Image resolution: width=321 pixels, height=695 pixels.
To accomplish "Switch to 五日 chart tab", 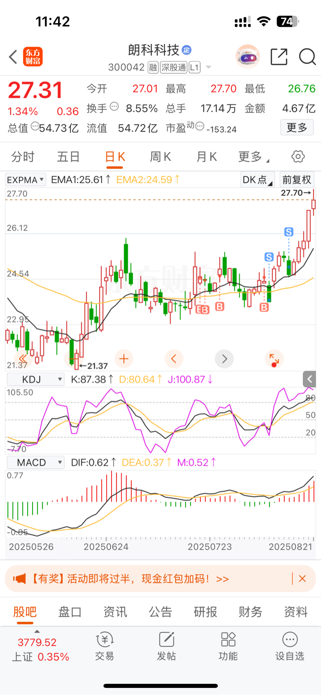I will coord(69,157).
